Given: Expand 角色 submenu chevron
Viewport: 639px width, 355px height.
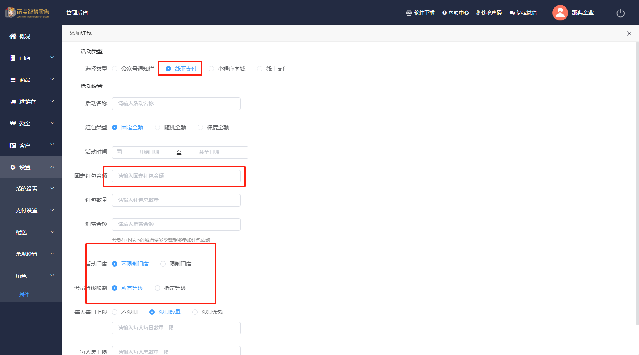Looking at the screenshot, I should [x=52, y=276].
